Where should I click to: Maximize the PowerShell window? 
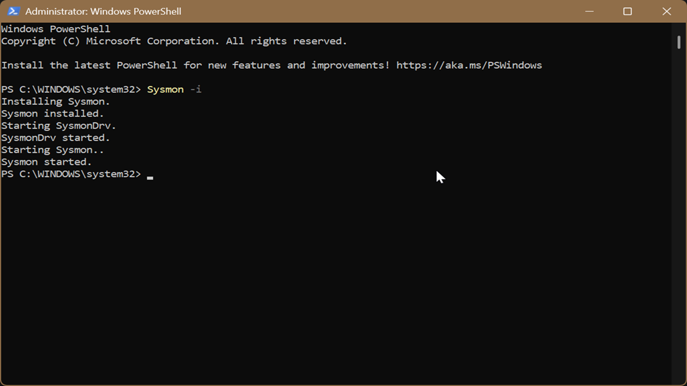pos(627,11)
